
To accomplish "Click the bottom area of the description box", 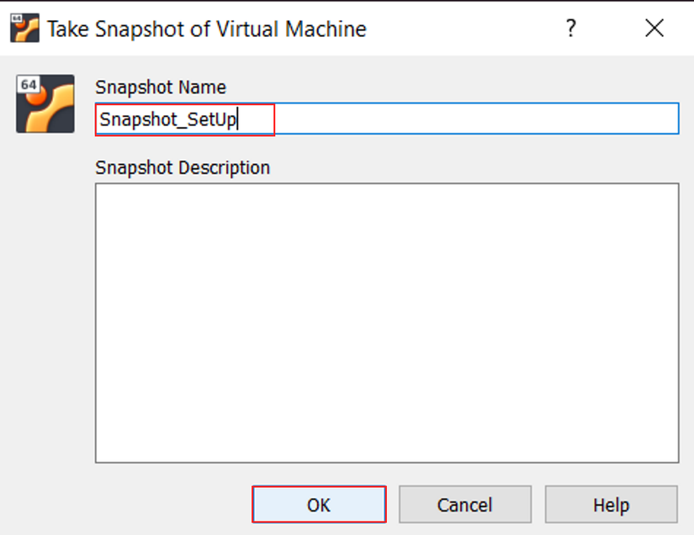I will coord(387,446).
